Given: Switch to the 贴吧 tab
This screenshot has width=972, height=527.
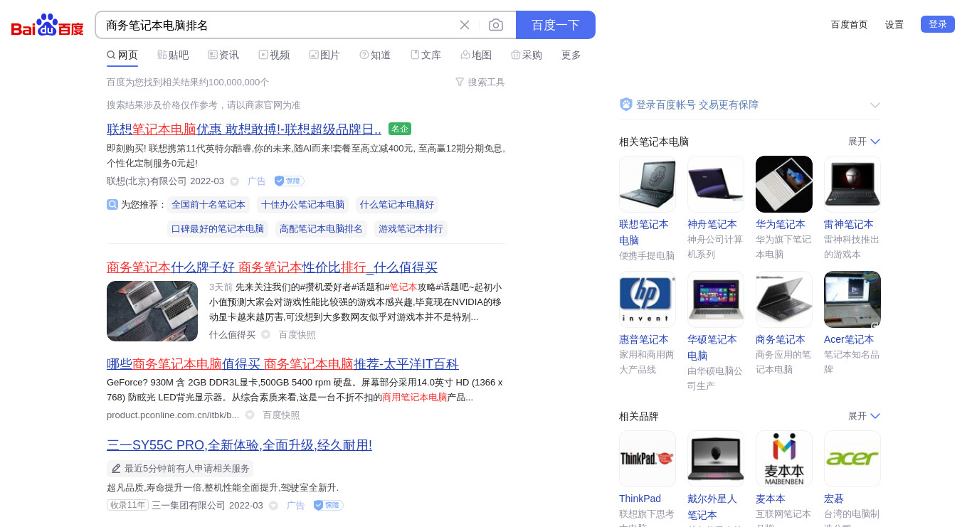Looking at the screenshot, I should pyautogui.click(x=173, y=55).
